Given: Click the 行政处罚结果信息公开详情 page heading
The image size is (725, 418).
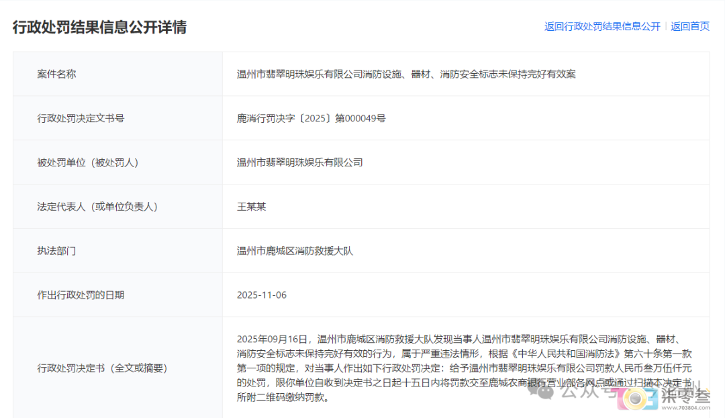Looking at the screenshot, I should click(x=99, y=28).
